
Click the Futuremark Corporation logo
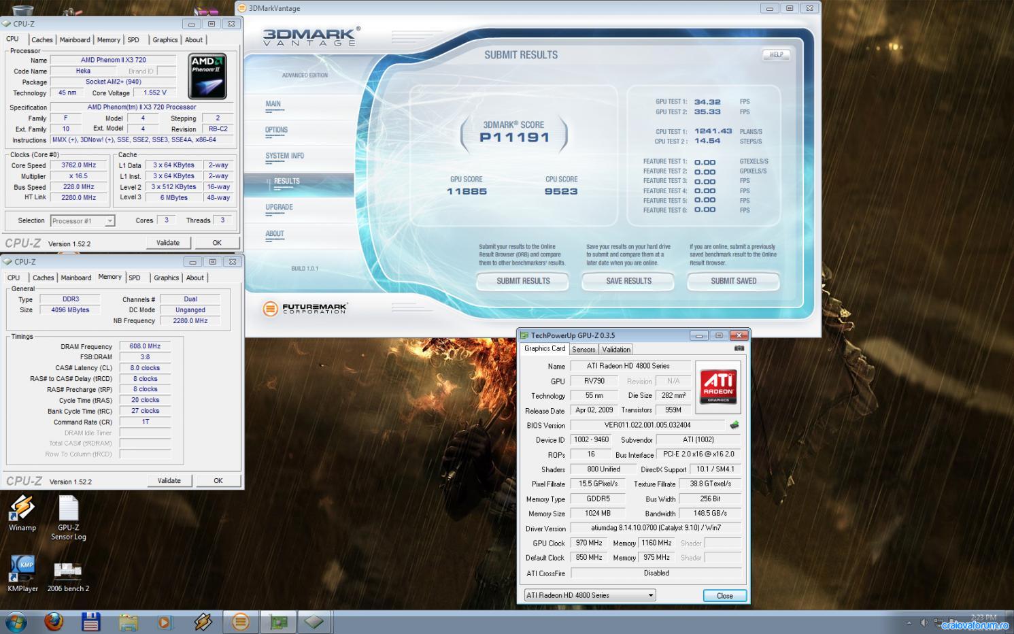[305, 309]
